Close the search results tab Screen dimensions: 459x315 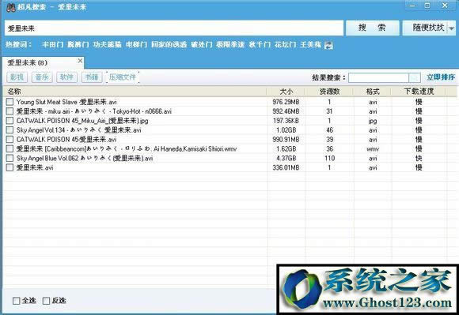click(80, 61)
